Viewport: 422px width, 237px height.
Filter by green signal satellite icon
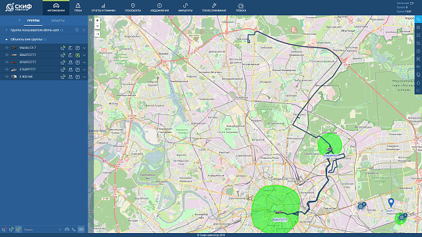click(11, 229)
